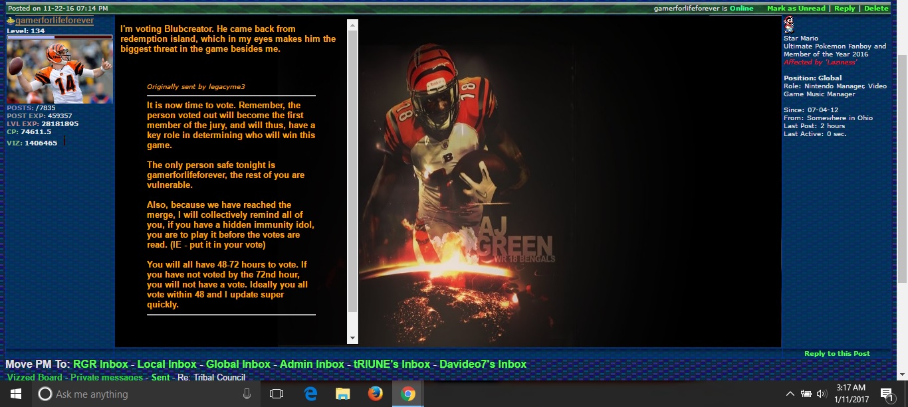908x407 pixels.
Task: Click the message box scroll-down arrow
Action: [x=353, y=339]
